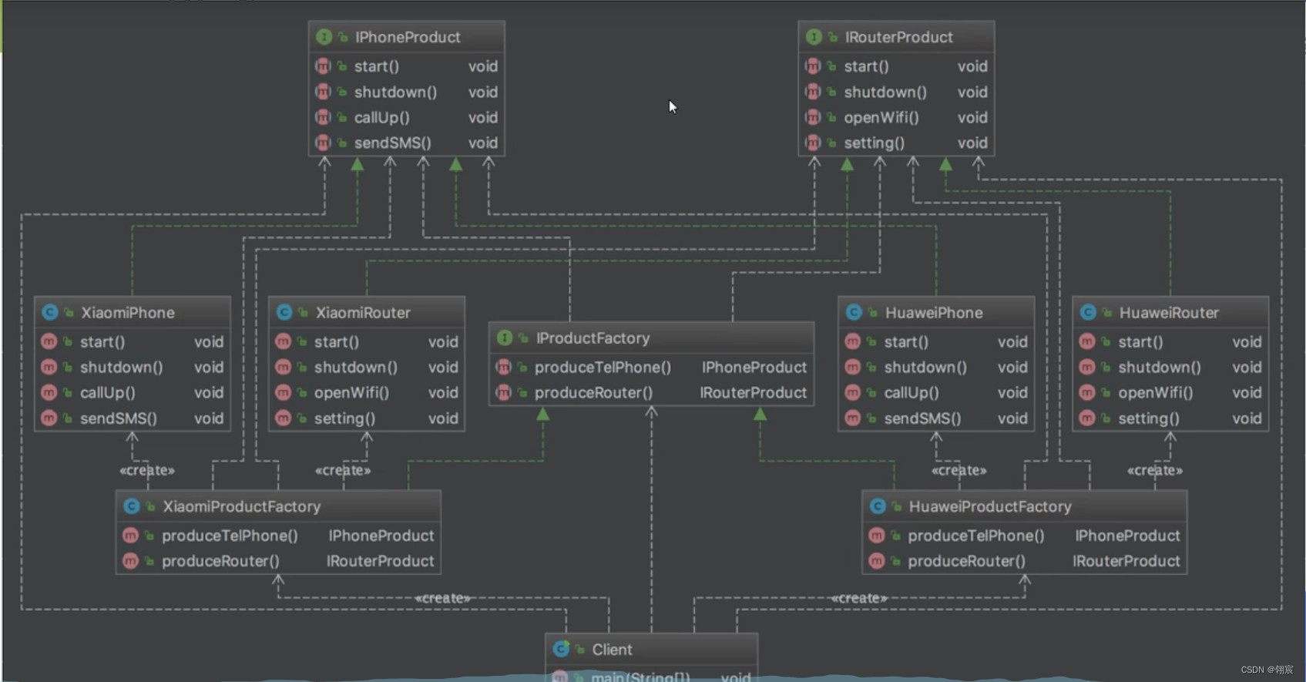
Task: Click start() method in HuaweiRouter
Action: (1140, 341)
